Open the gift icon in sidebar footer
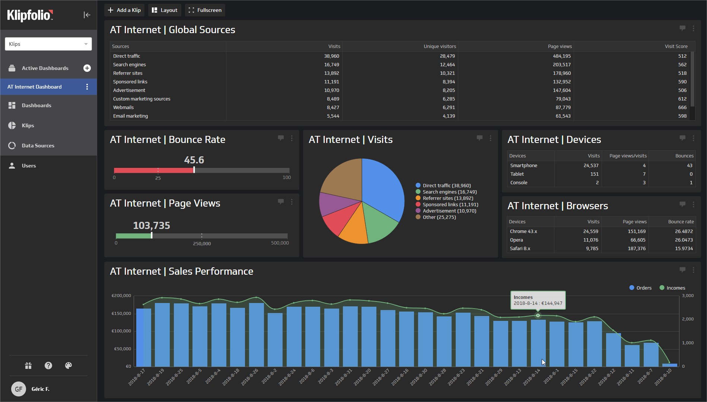The width and height of the screenshot is (707, 402). (28, 366)
